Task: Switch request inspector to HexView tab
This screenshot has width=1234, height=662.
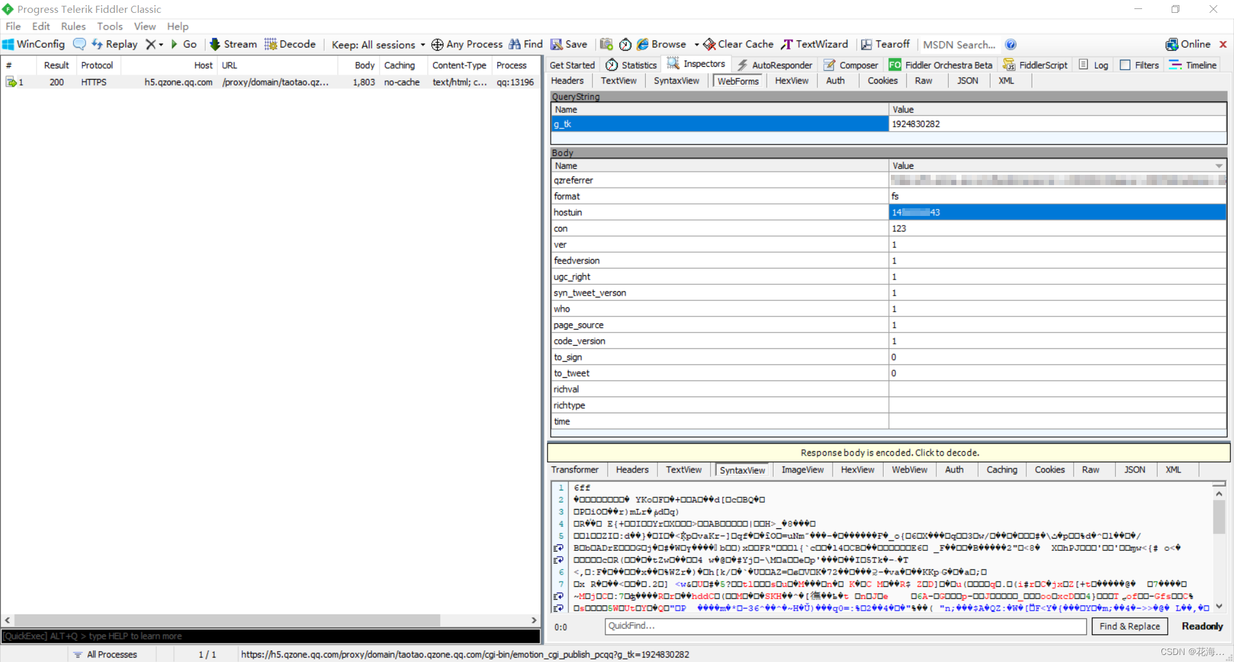Action: tap(791, 80)
